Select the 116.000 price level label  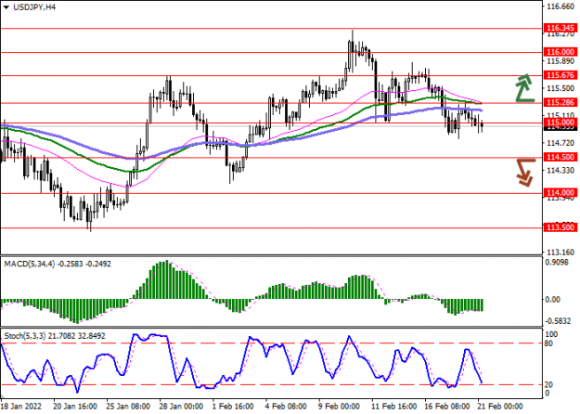point(561,52)
